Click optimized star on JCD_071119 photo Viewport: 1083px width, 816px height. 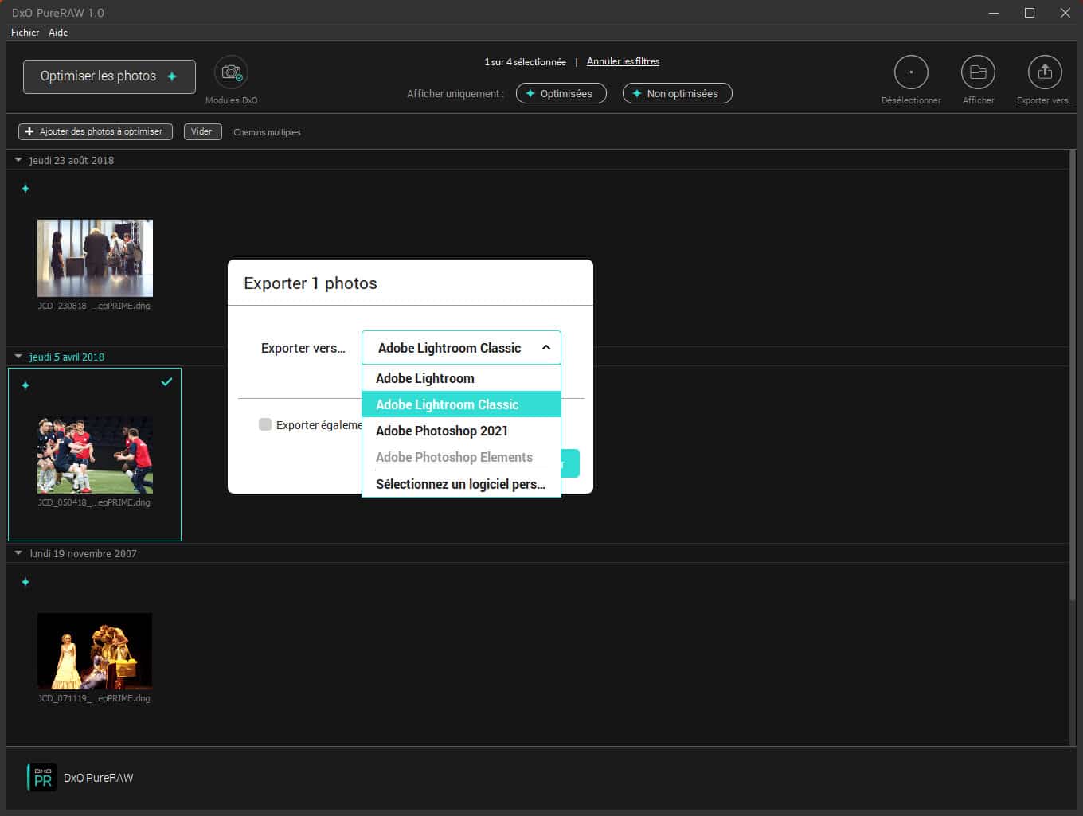tap(25, 582)
